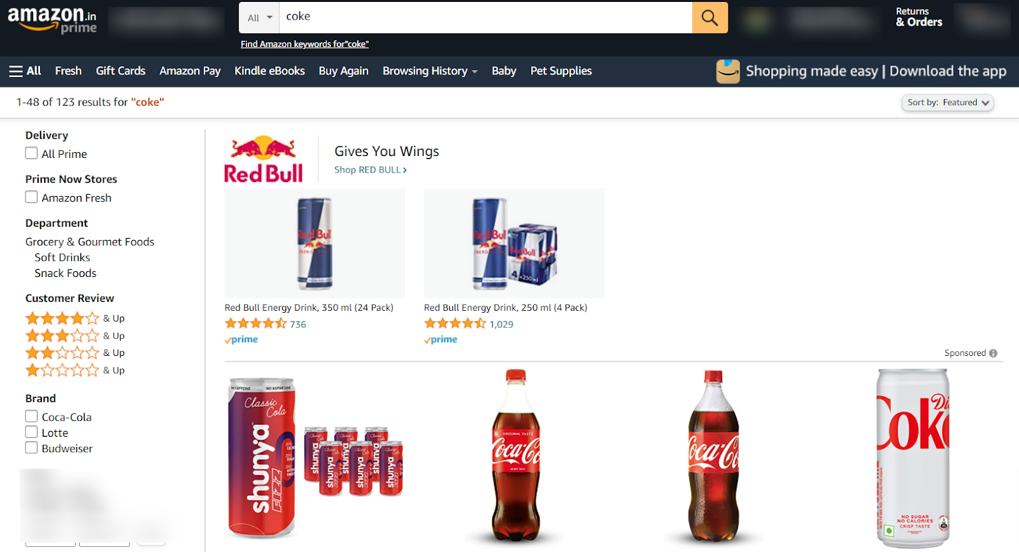Open the hamburger All menu
The height and width of the screenshot is (552, 1019).
click(25, 71)
